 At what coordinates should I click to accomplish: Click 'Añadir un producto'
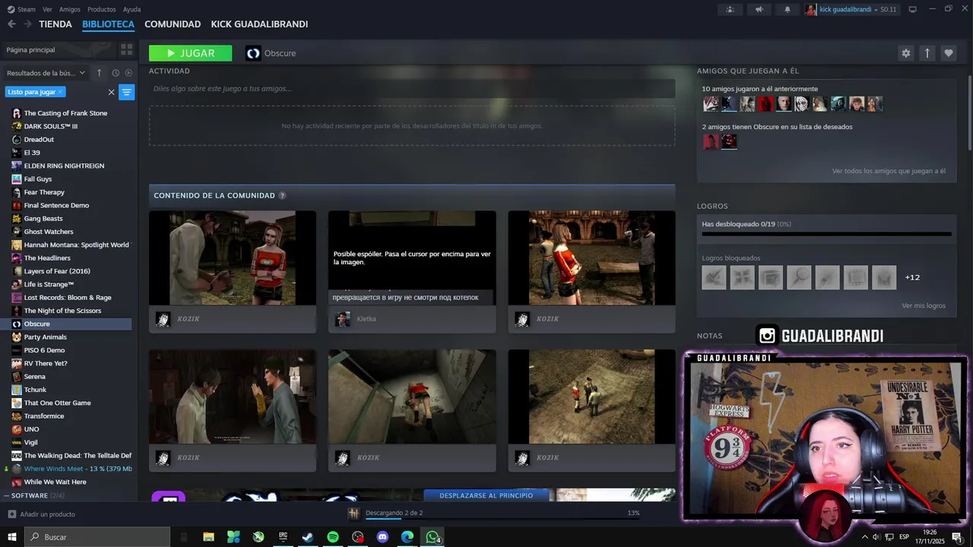(x=47, y=514)
